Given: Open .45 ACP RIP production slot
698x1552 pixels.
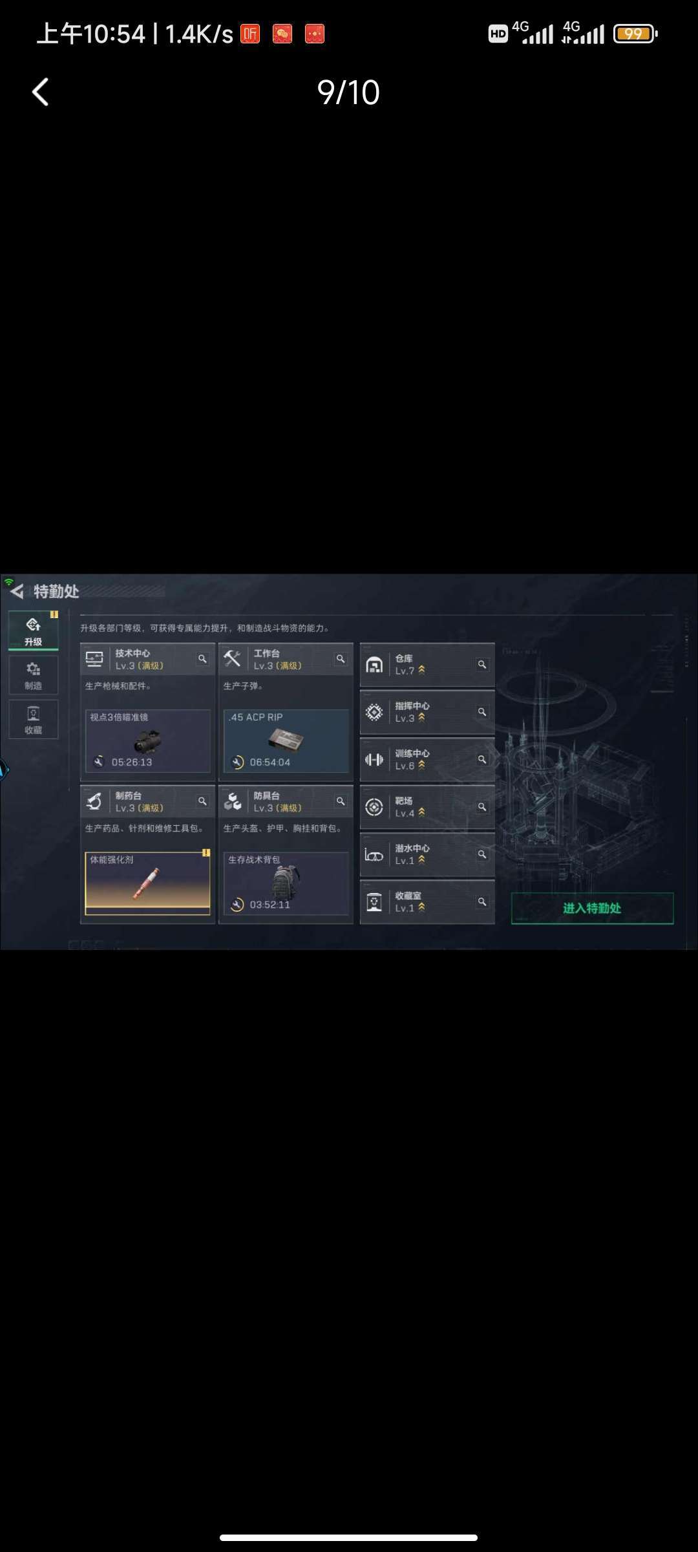Looking at the screenshot, I should pos(286,741).
